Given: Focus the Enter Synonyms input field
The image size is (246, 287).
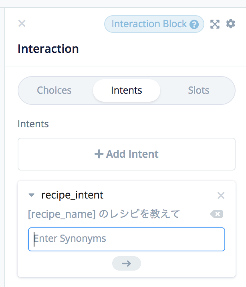Looking at the screenshot, I should [126, 239].
